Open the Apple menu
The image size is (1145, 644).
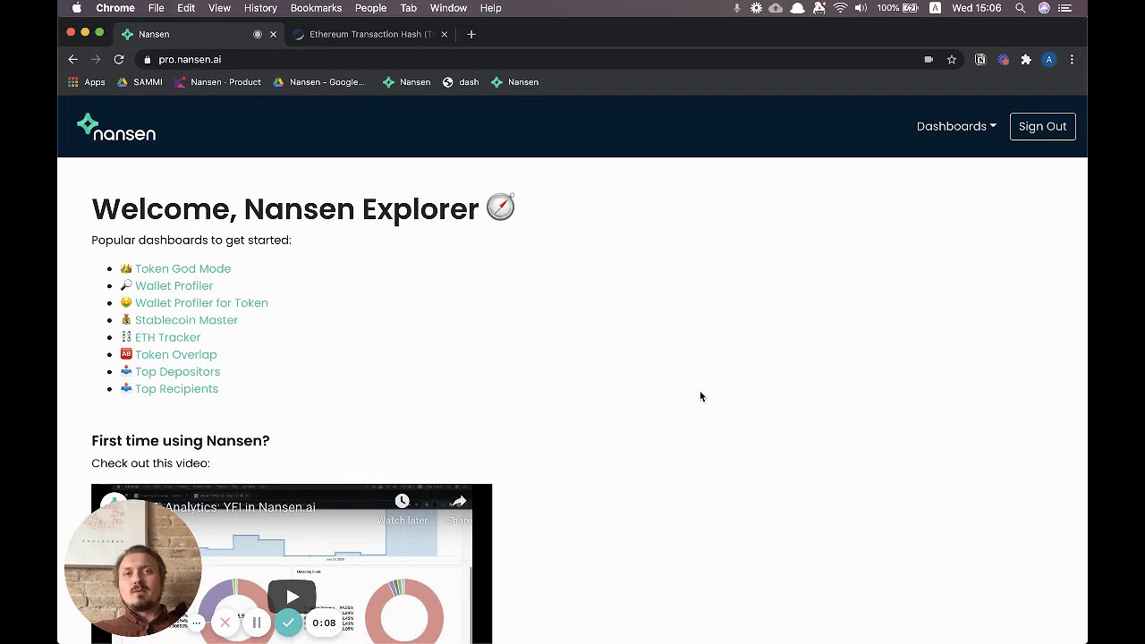[77, 8]
